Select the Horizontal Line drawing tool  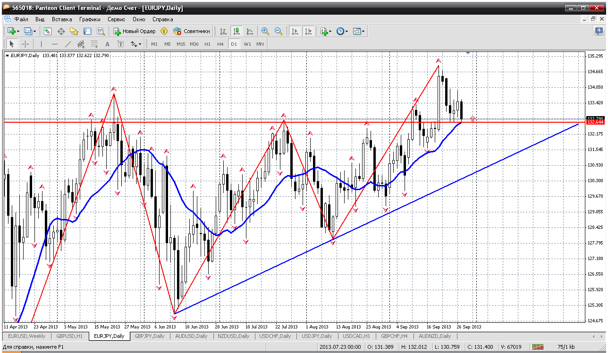point(54,44)
